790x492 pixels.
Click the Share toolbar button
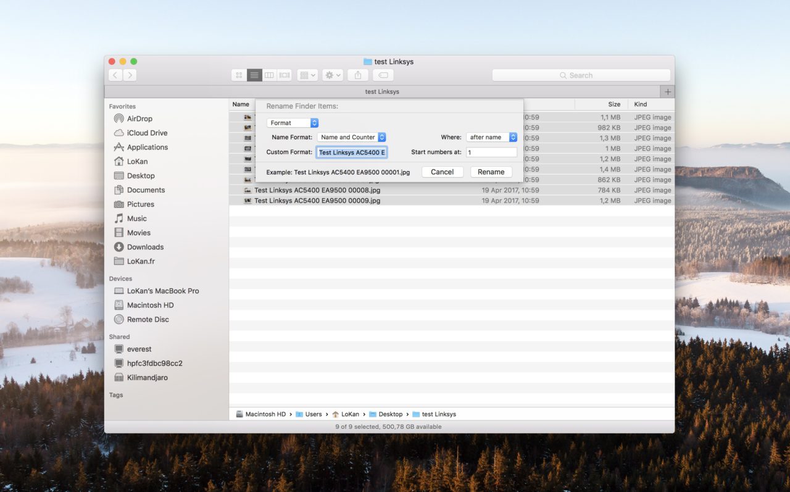358,75
